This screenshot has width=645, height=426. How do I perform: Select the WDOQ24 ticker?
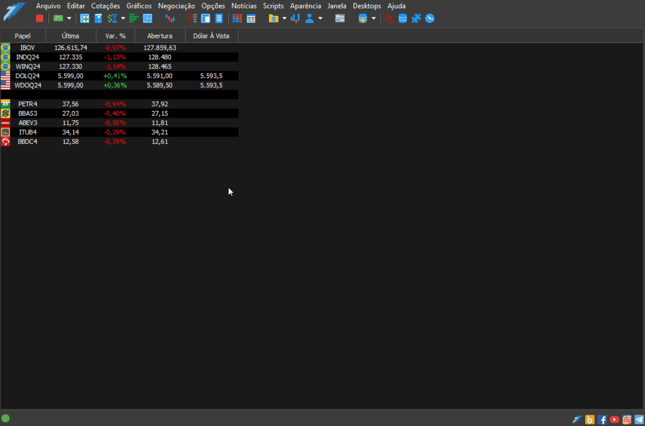click(28, 85)
